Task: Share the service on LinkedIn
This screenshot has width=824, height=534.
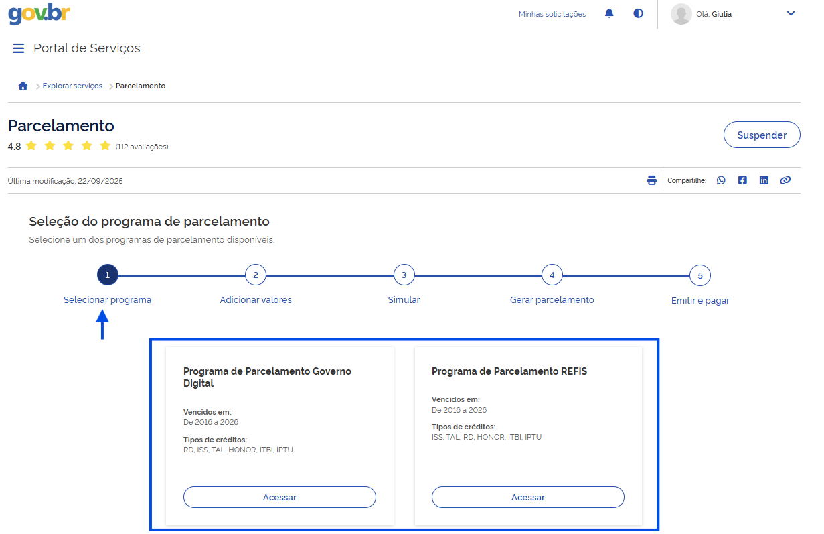Action: 764,180
